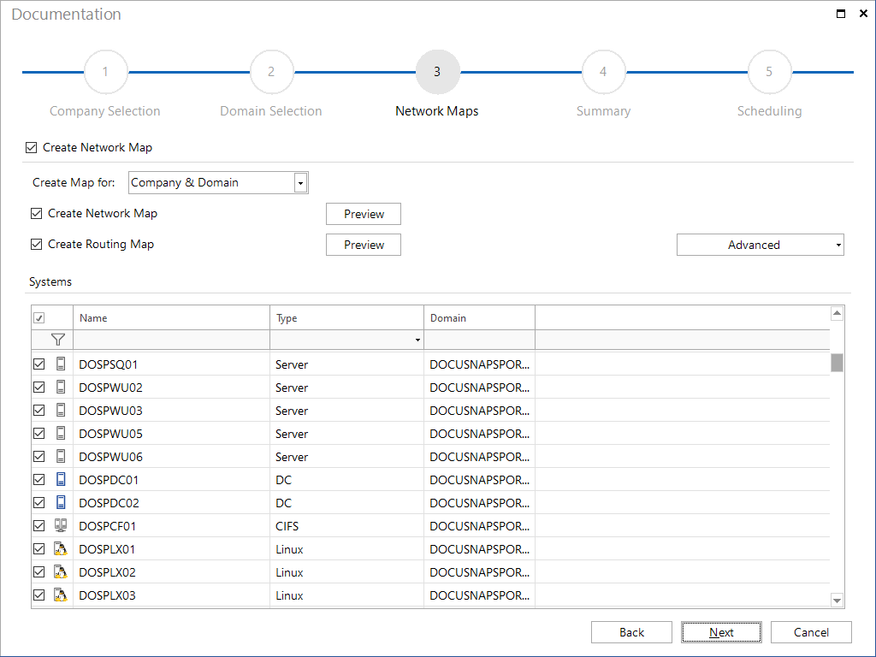Sort by the Name column header
The width and height of the screenshot is (876, 657).
(171, 318)
